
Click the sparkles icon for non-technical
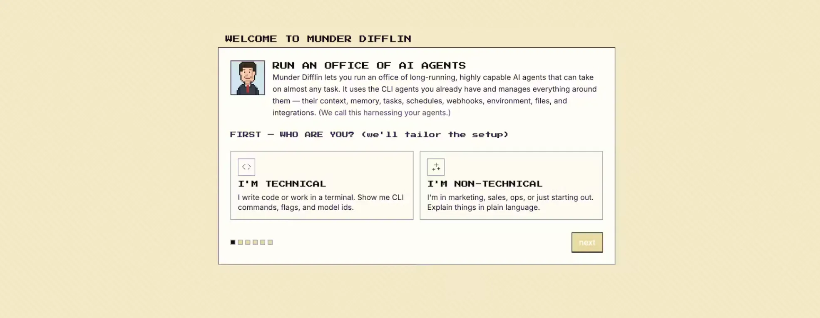pyautogui.click(x=436, y=167)
